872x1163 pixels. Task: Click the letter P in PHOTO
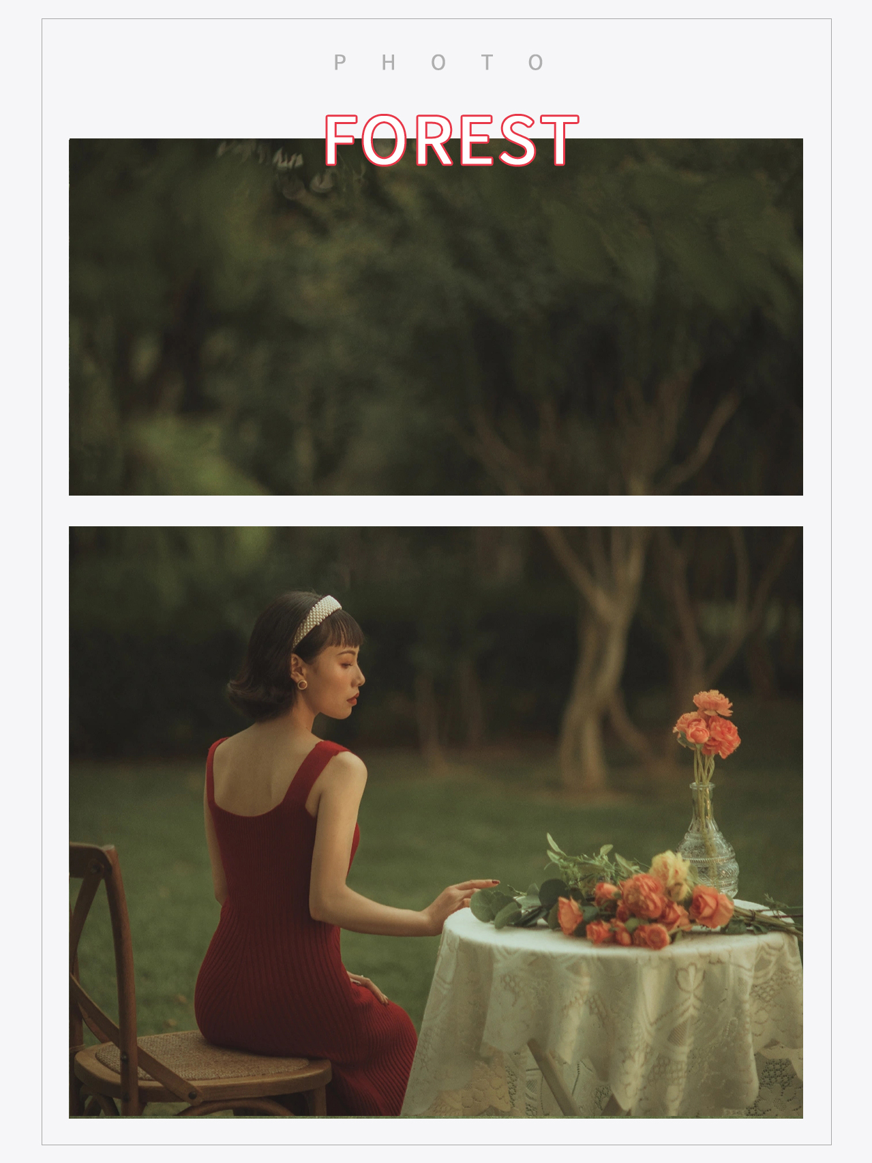[340, 63]
